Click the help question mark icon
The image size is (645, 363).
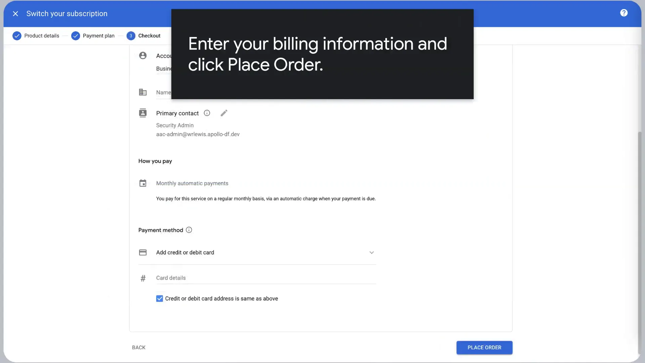point(624,13)
